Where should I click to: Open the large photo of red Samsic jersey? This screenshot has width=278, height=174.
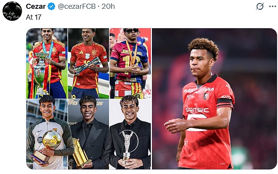(214, 99)
